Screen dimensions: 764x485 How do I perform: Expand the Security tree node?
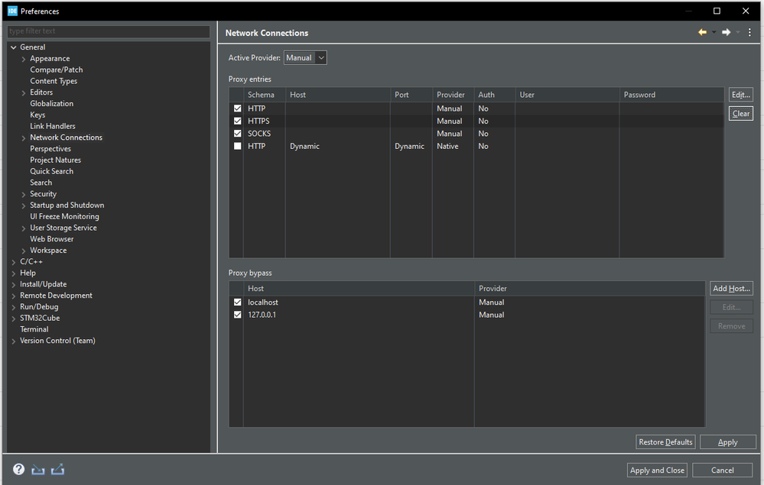click(x=24, y=194)
